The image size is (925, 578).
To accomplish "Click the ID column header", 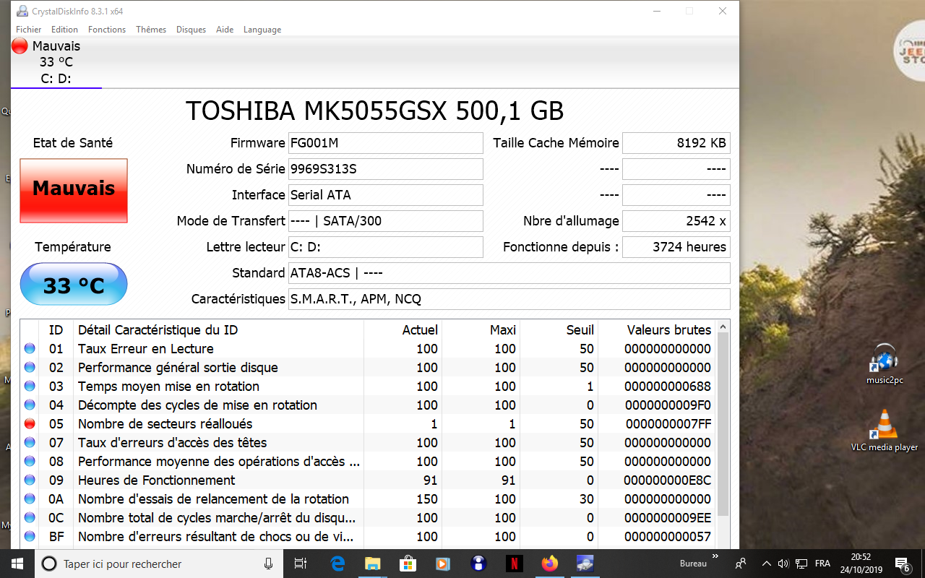I will tap(56, 330).
